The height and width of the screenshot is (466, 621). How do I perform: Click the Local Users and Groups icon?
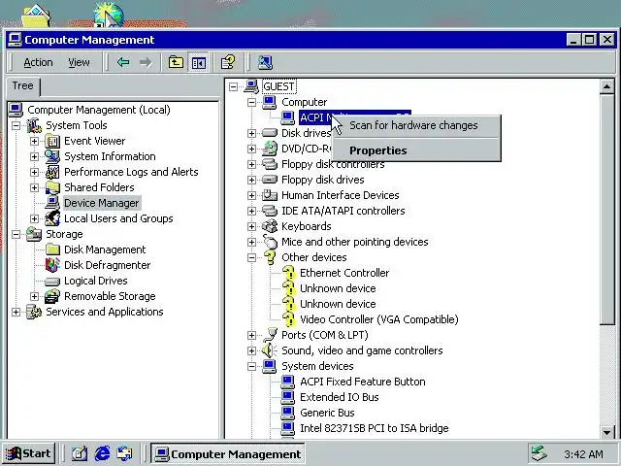click(52, 218)
